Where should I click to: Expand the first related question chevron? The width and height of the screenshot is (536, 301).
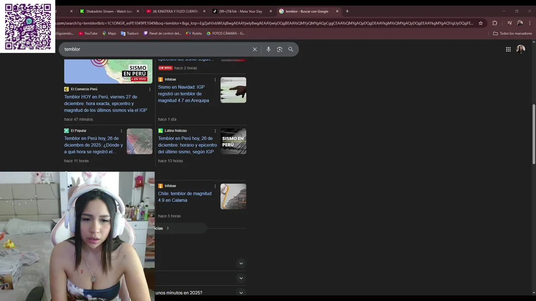[241, 263]
